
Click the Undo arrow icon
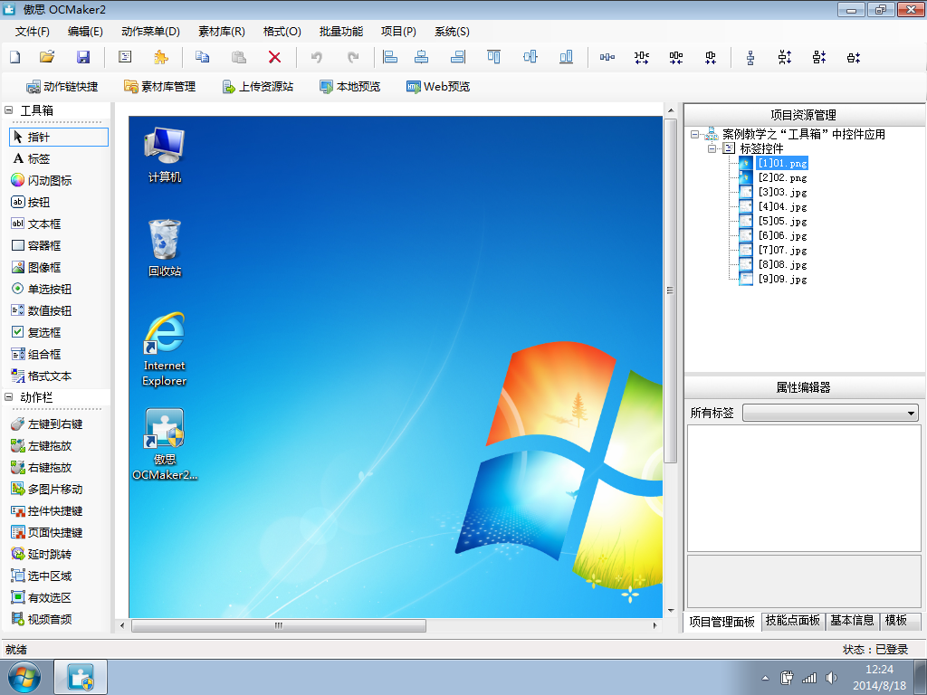[317, 57]
